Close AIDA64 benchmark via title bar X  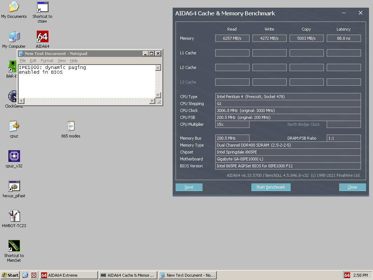coord(361,13)
